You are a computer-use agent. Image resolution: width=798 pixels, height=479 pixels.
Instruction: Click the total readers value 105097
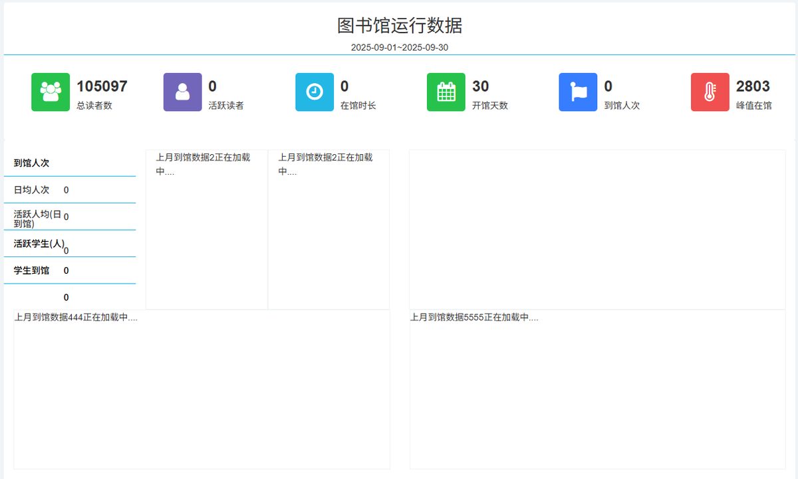pos(102,86)
